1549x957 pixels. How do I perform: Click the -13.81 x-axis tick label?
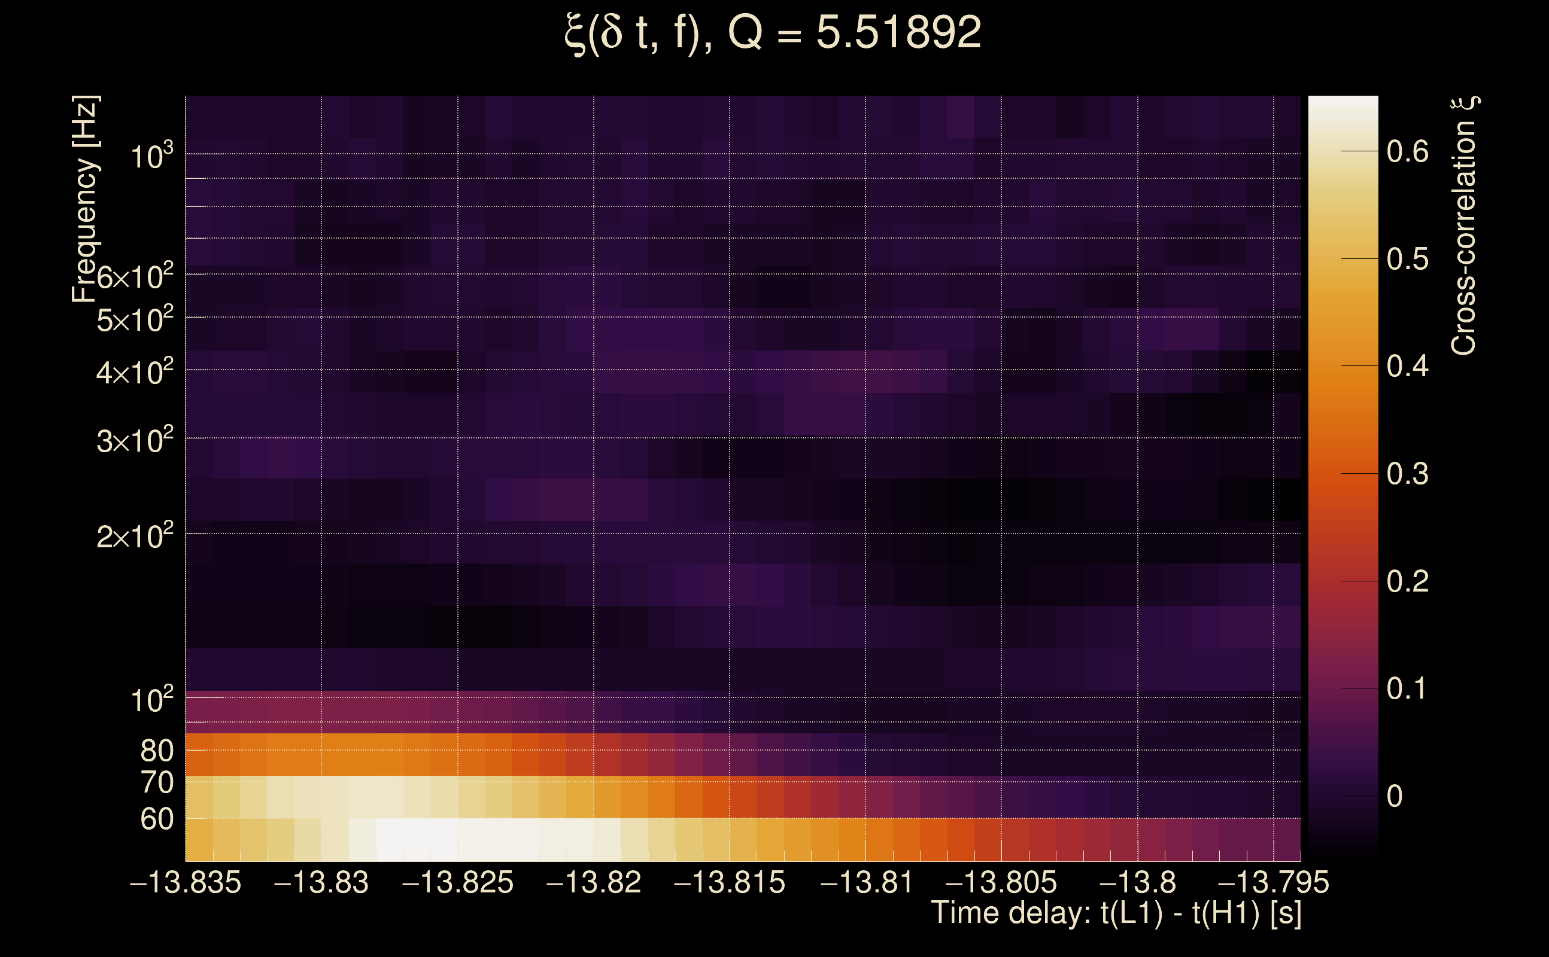click(865, 883)
